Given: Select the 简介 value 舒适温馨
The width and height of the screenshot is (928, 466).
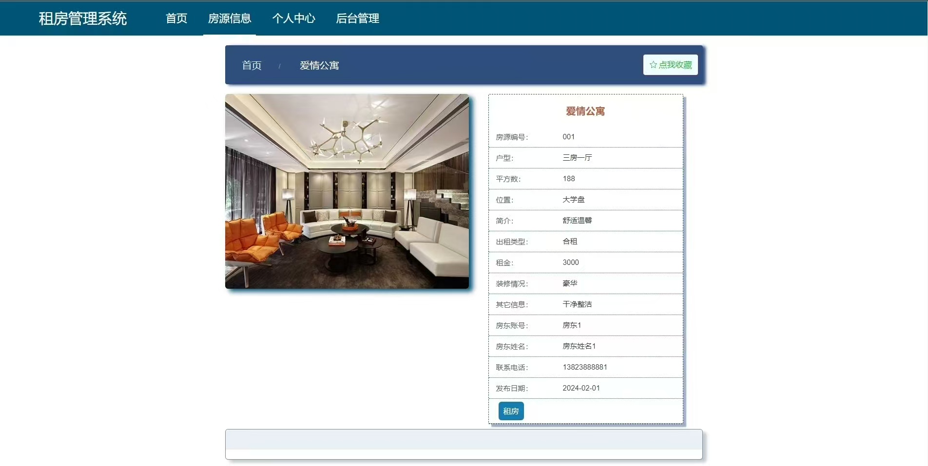Looking at the screenshot, I should (x=577, y=221).
